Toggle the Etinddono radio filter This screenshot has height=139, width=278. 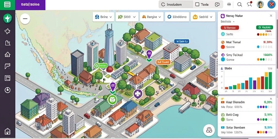point(177,17)
